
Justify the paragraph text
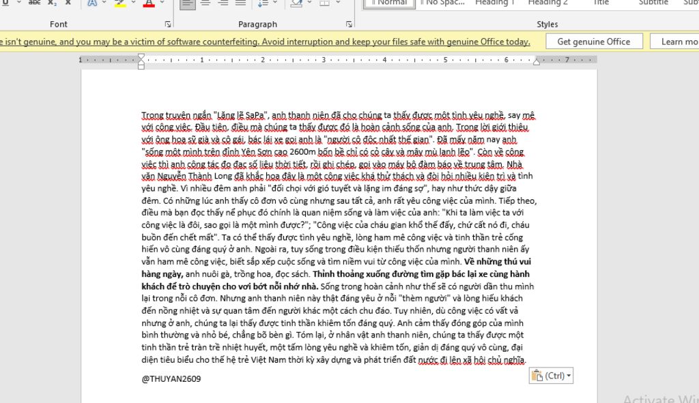click(x=240, y=3)
